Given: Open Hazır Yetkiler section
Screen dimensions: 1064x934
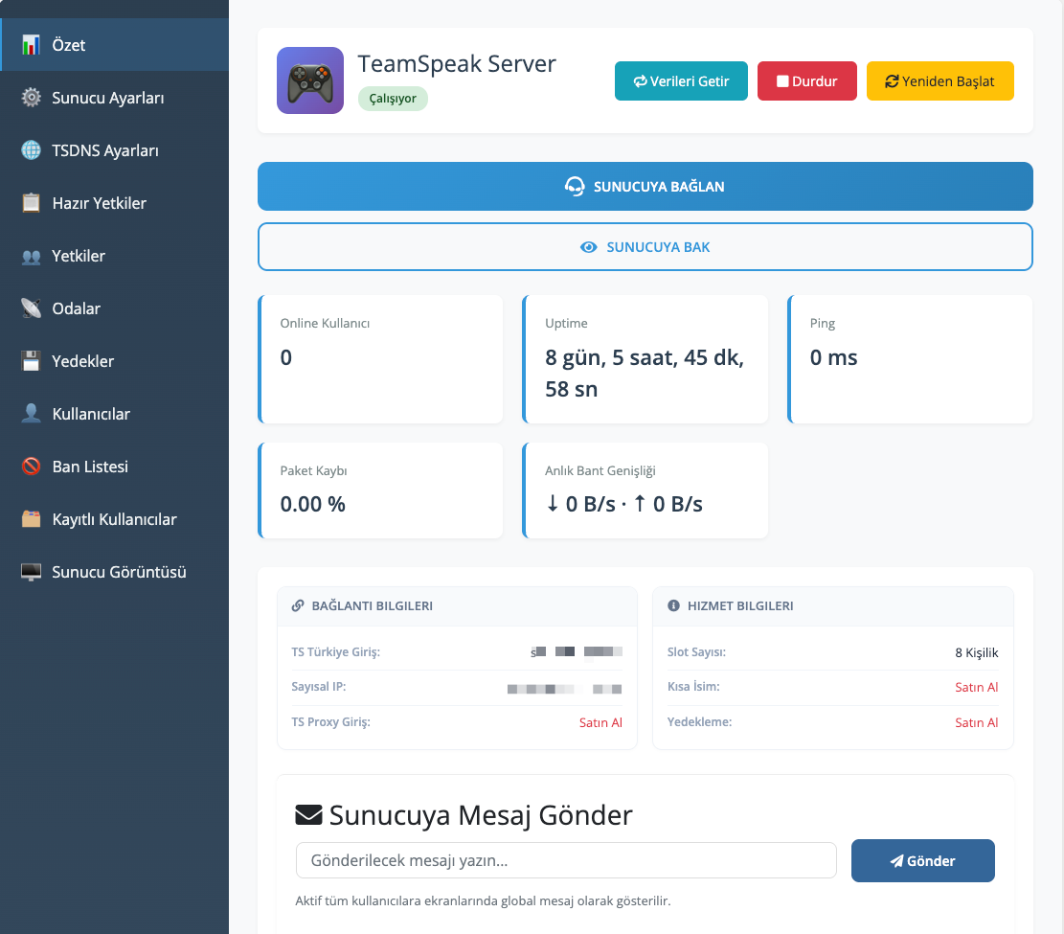Looking at the screenshot, I should [x=115, y=203].
